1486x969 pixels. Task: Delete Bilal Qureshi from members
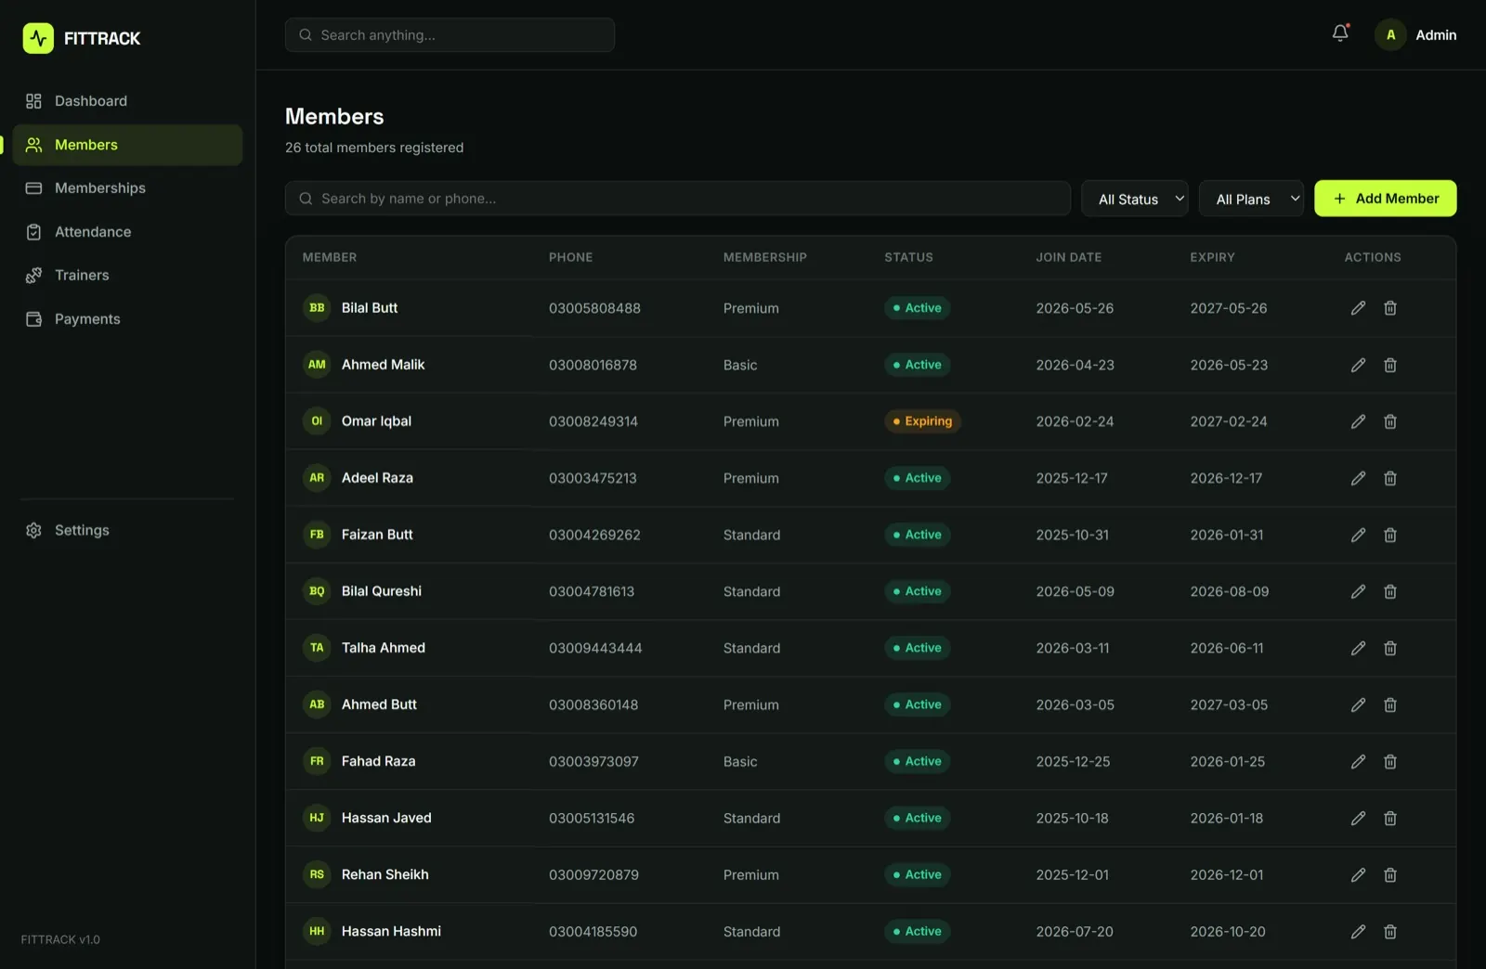(1390, 591)
